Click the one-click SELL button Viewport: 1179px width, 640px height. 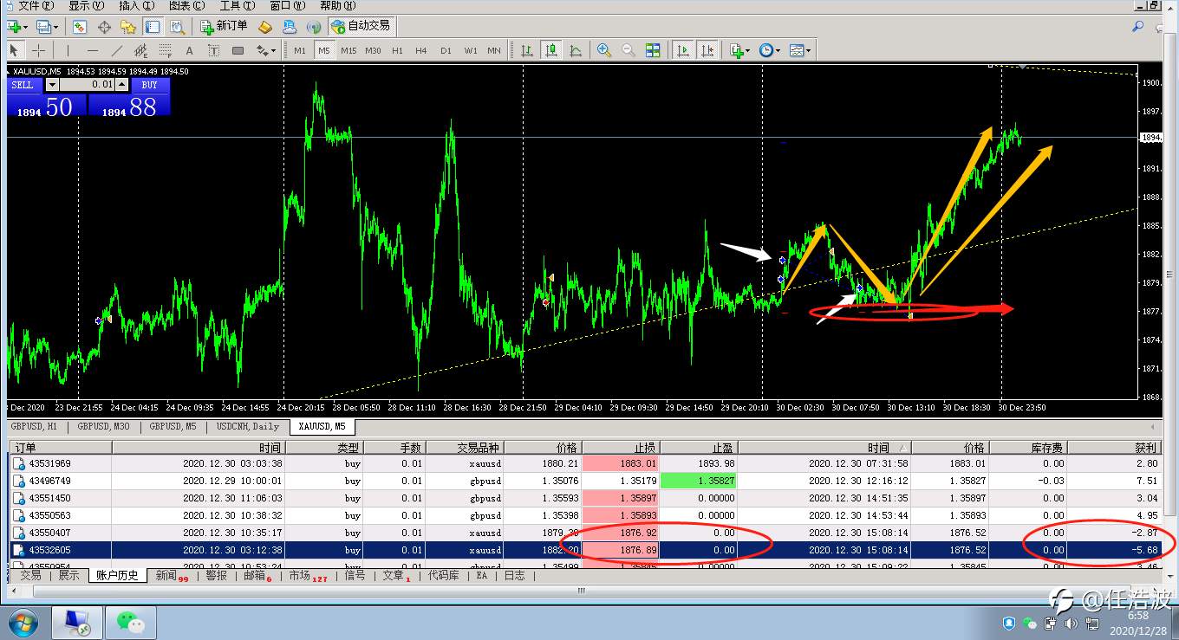coord(23,85)
